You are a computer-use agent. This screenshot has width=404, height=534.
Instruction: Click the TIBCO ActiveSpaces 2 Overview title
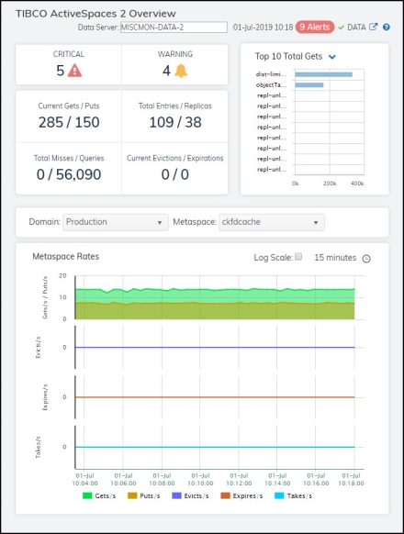click(x=95, y=14)
